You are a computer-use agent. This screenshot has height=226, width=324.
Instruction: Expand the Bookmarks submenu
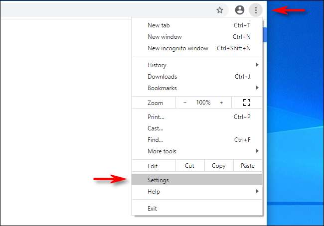tap(197, 88)
